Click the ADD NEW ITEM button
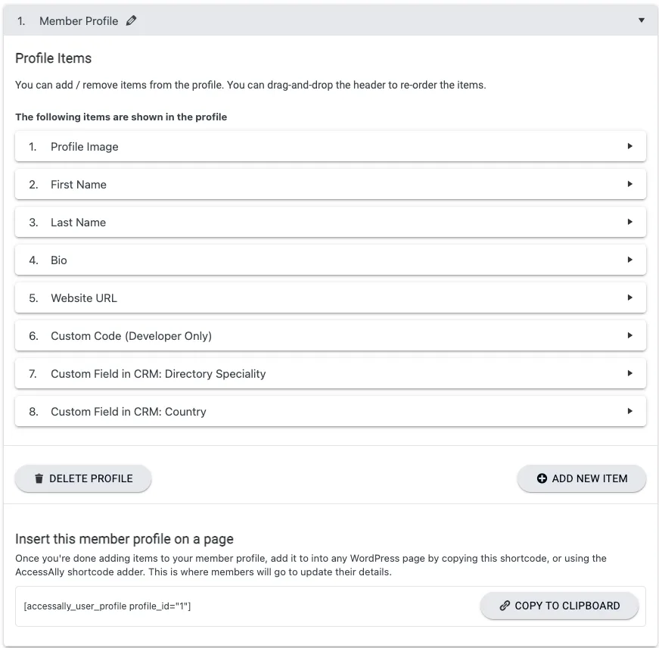This screenshot has height=648, width=659. point(581,478)
